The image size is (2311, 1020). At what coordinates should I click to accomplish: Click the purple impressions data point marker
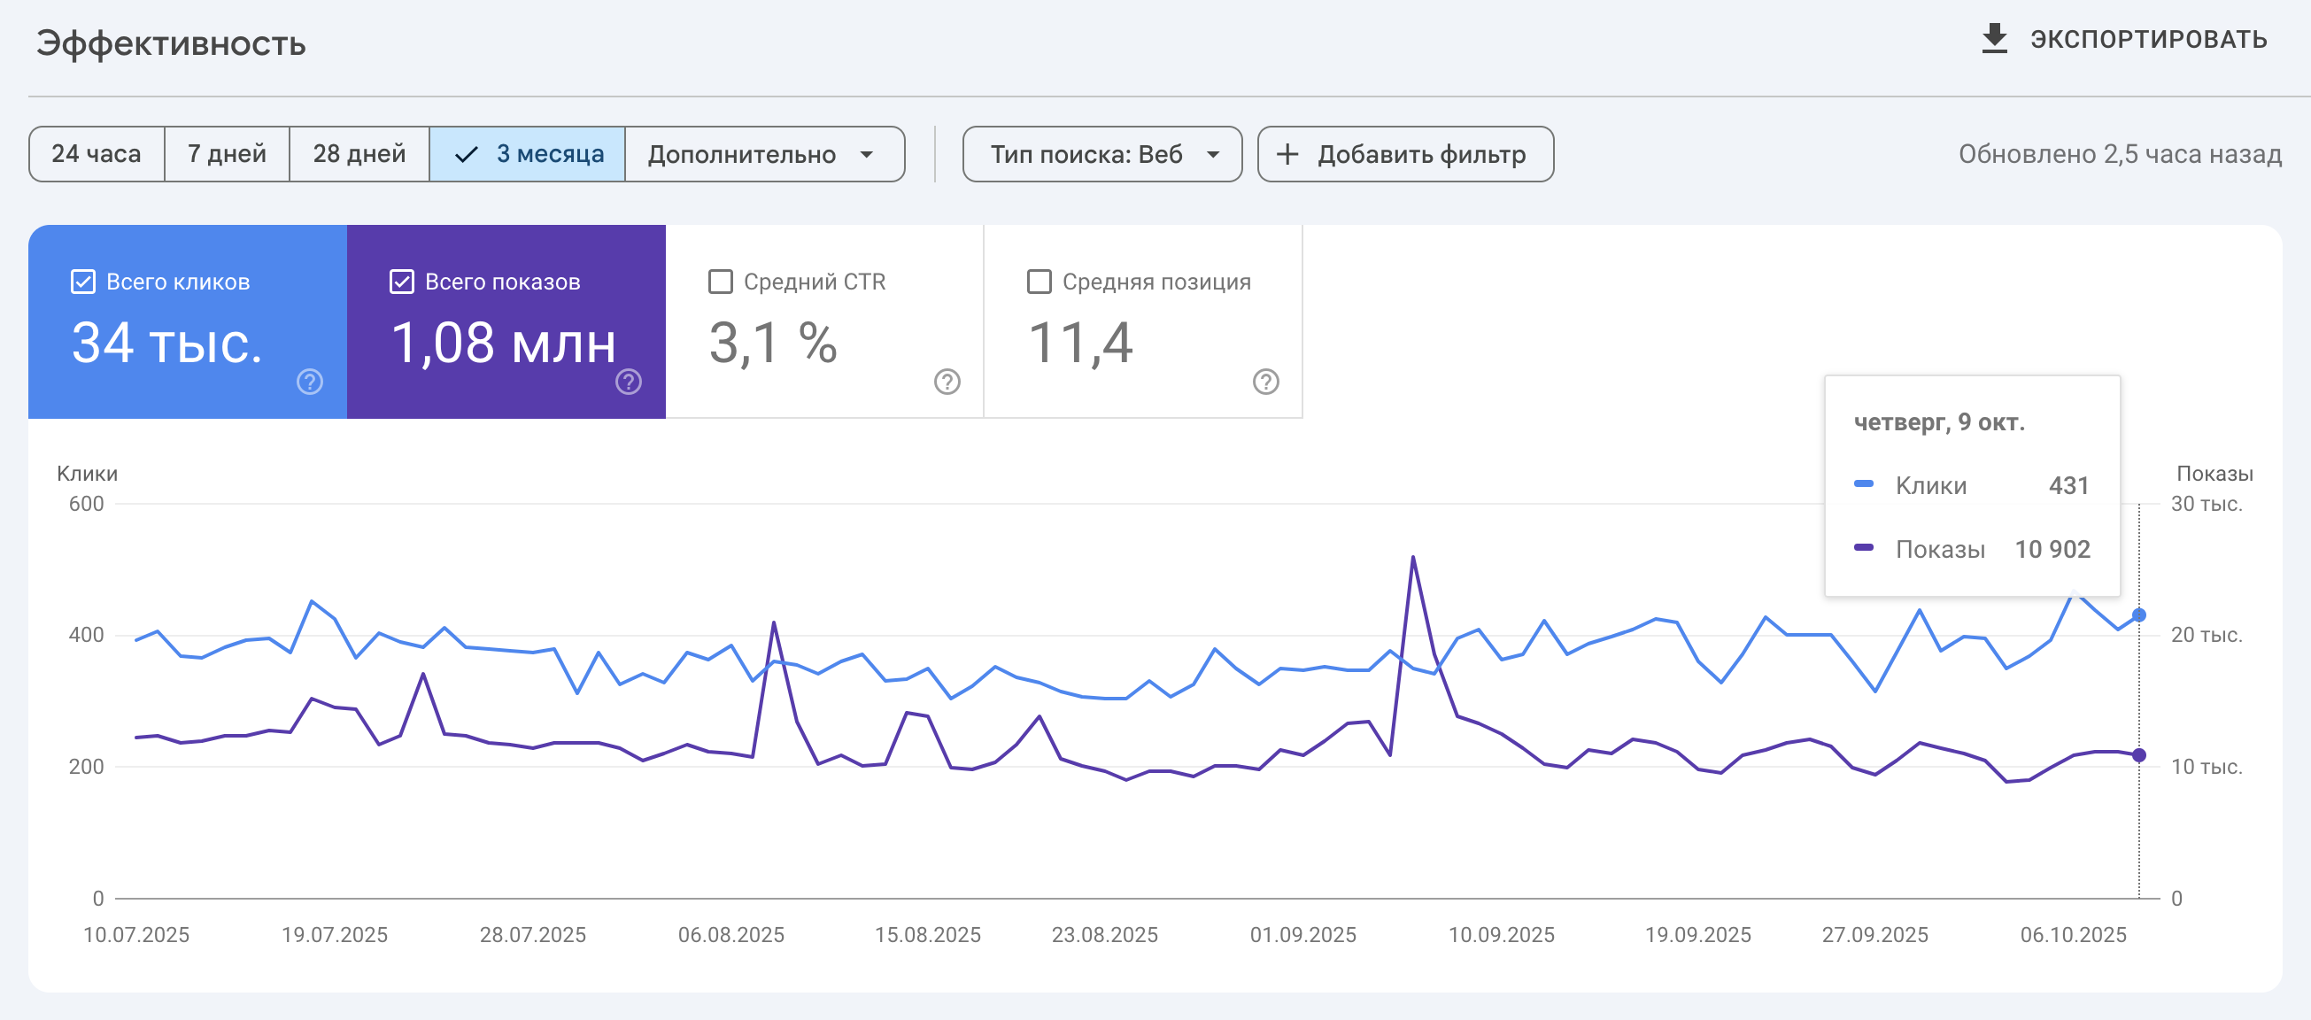click(2138, 755)
